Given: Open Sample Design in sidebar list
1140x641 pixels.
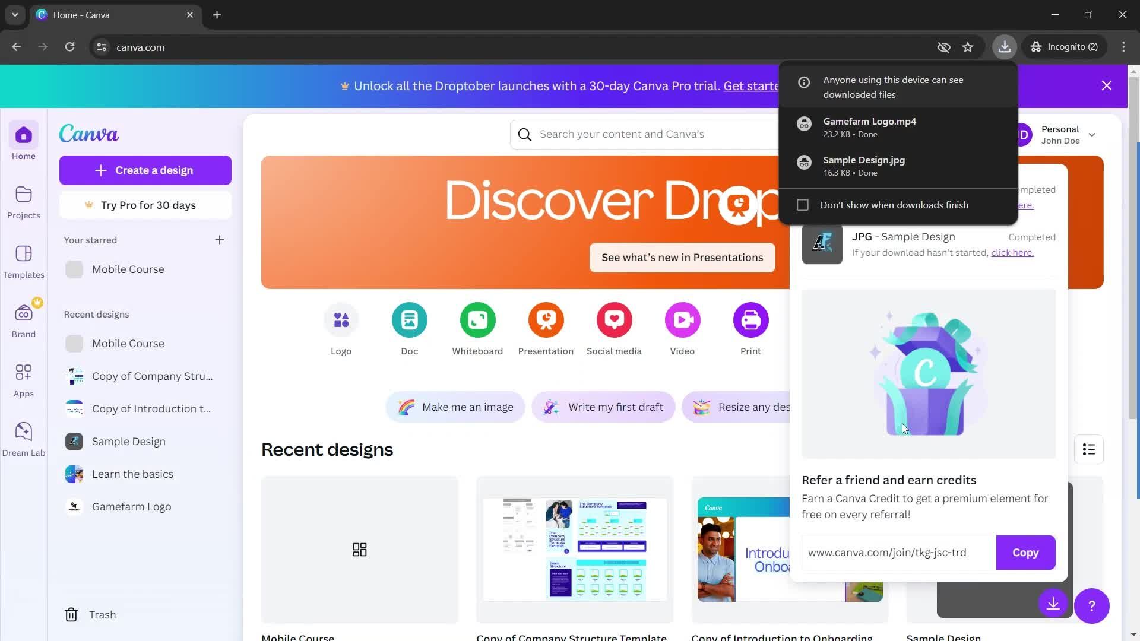Looking at the screenshot, I should point(145,442).
